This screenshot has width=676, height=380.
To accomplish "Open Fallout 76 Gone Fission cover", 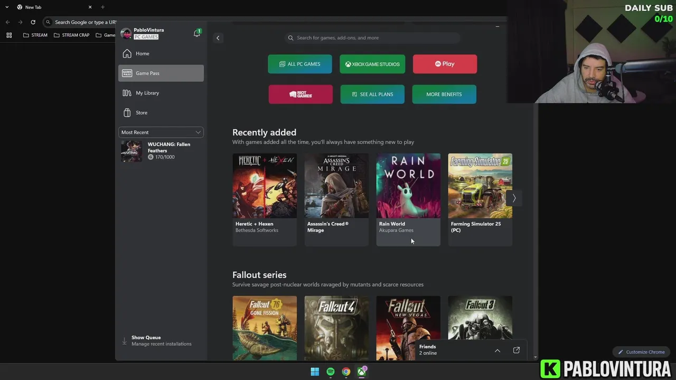I will point(265,328).
